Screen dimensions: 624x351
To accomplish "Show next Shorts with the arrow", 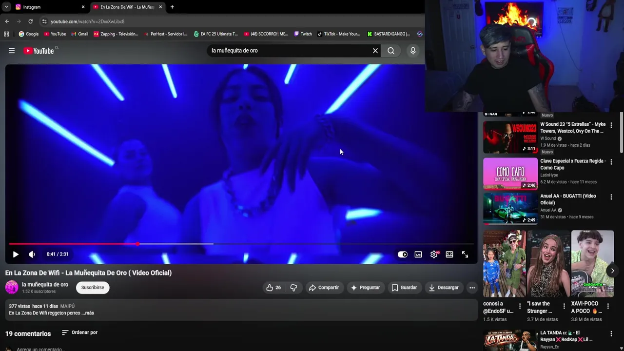I will (x=612, y=271).
